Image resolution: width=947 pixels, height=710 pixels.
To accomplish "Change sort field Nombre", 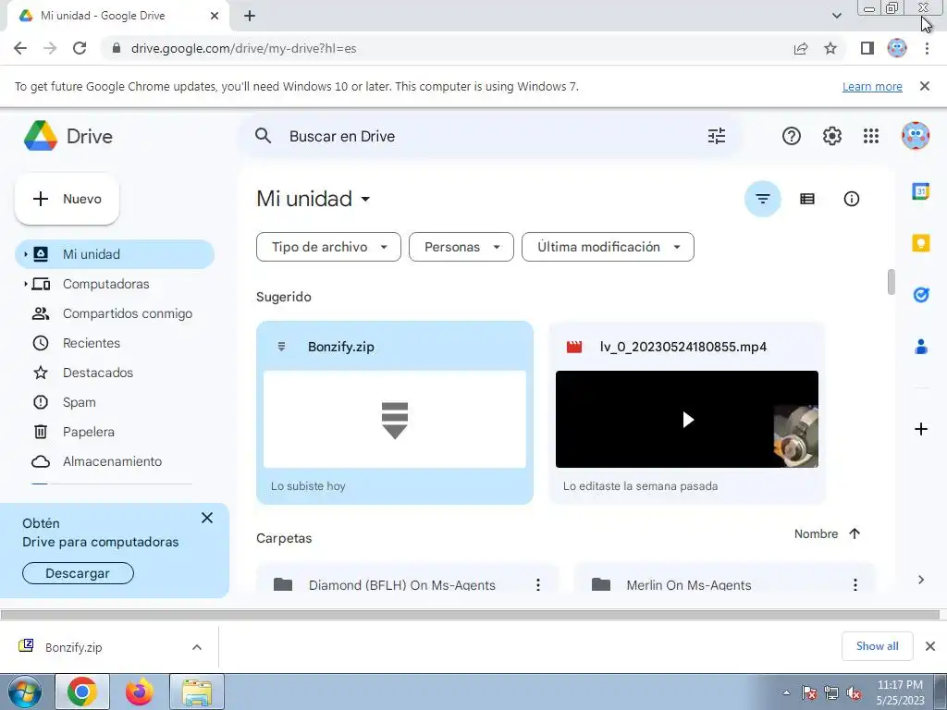I will [x=816, y=533].
